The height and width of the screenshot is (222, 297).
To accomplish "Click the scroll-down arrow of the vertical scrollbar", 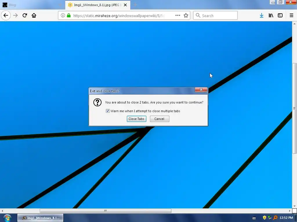I will [294, 206].
